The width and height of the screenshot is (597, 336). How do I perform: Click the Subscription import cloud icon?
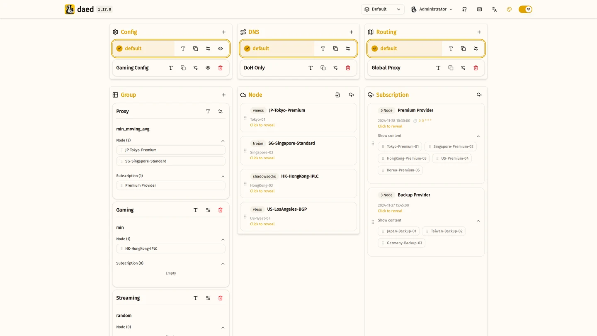[x=479, y=95]
